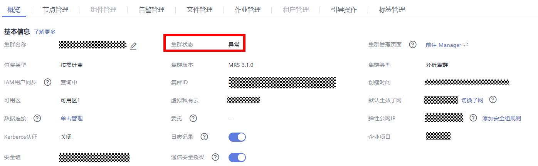Click the help icon next to 日志记录

click(205, 136)
